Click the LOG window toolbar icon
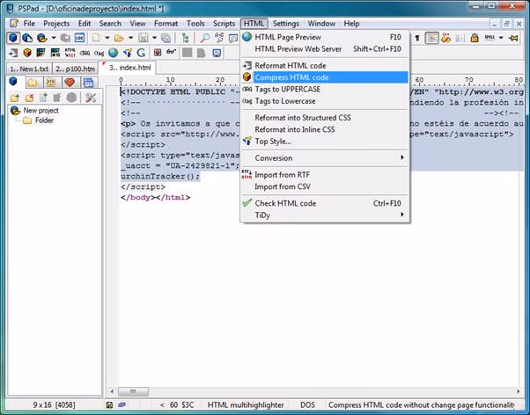Screen dimensions: 530x415 pos(80,38)
